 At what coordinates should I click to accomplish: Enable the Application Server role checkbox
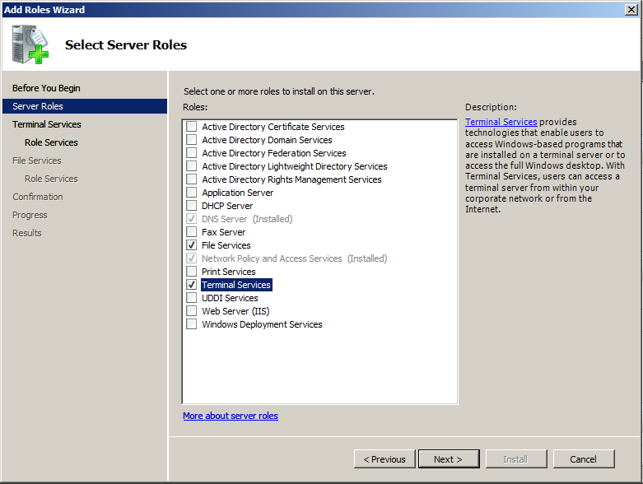(x=192, y=193)
